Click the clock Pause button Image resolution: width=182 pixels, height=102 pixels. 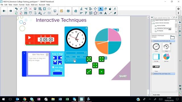[71, 57]
